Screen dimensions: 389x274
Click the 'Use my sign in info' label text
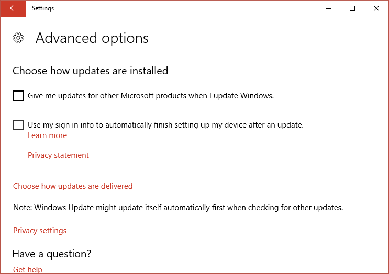tap(165, 125)
